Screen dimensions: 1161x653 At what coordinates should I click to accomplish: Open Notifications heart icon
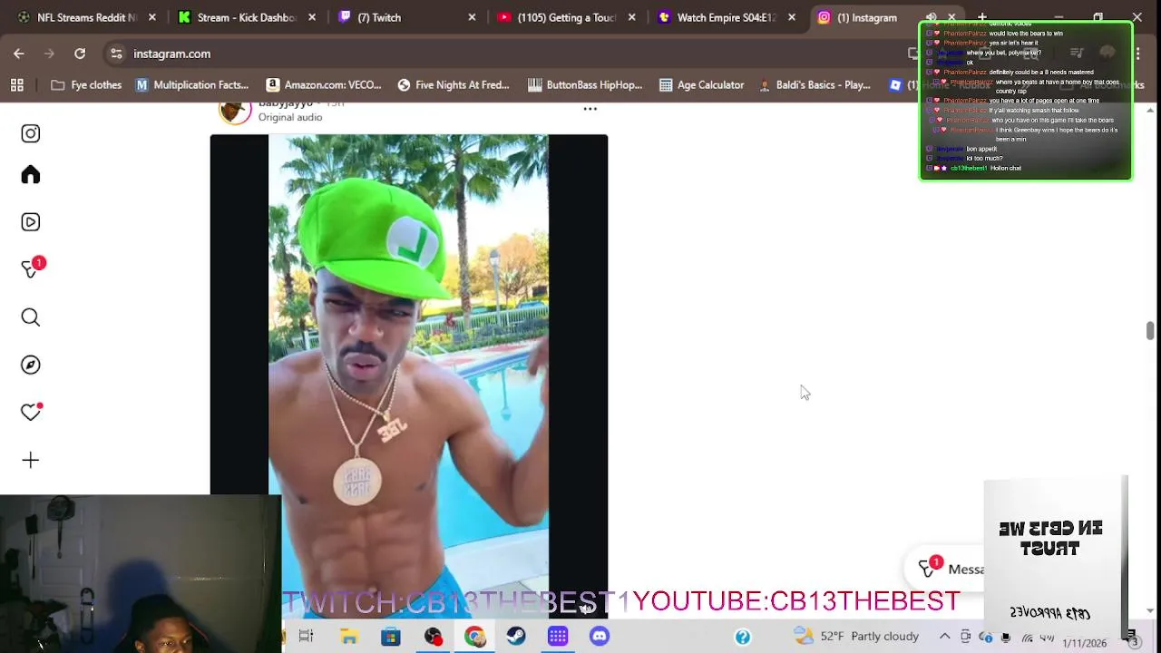[x=31, y=413]
